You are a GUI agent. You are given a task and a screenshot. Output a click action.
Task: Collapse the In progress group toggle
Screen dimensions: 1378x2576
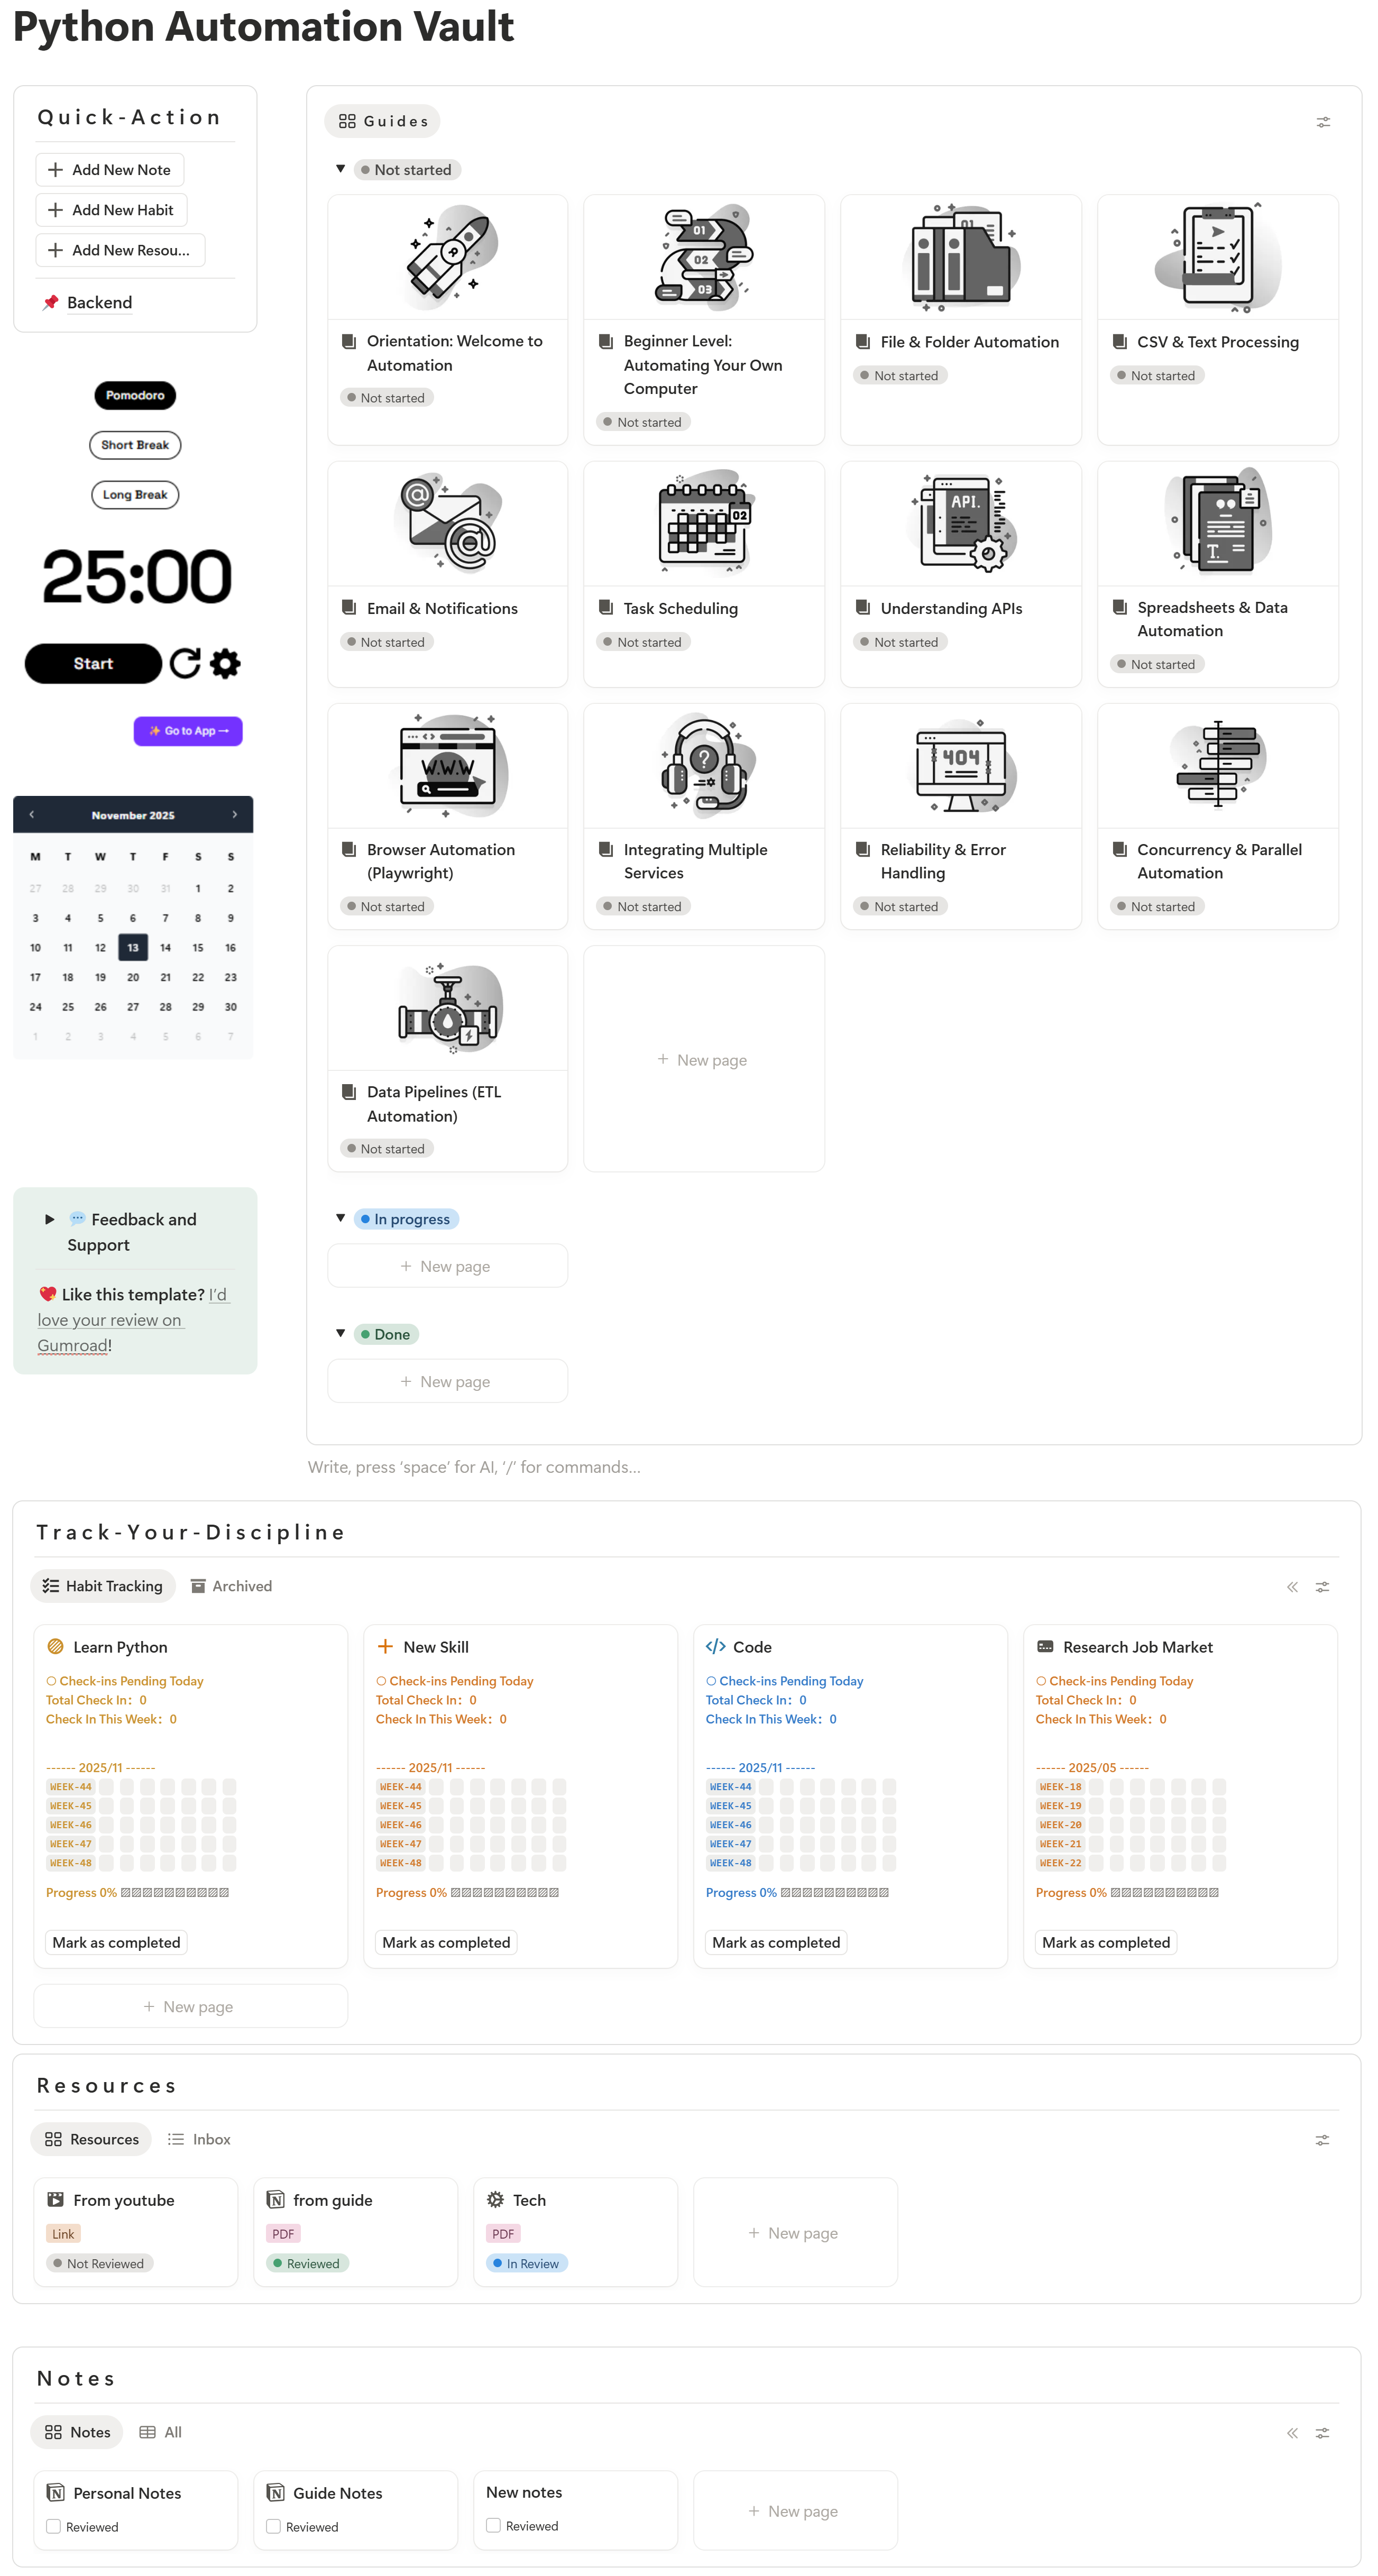pyautogui.click(x=340, y=1218)
